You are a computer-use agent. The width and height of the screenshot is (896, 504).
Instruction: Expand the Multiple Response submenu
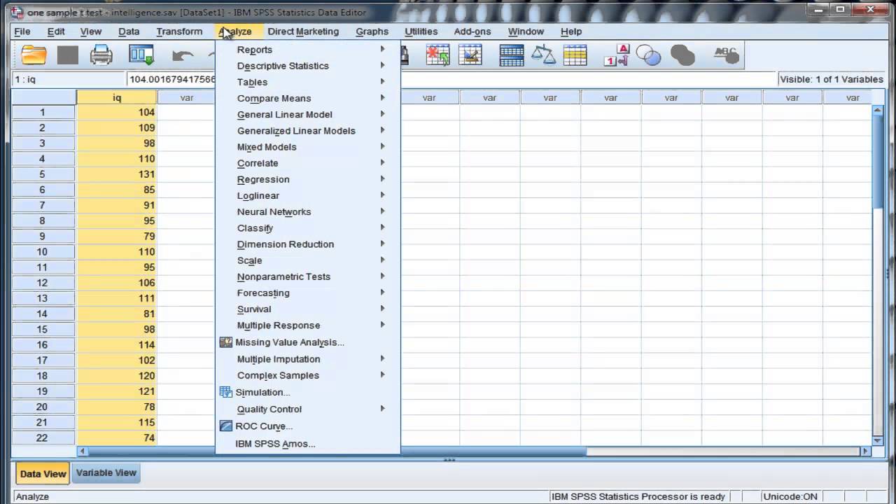point(308,325)
